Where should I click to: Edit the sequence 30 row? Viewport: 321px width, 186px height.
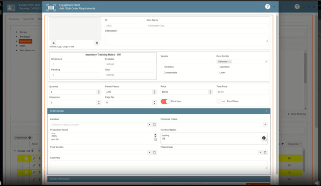(34, 172)
